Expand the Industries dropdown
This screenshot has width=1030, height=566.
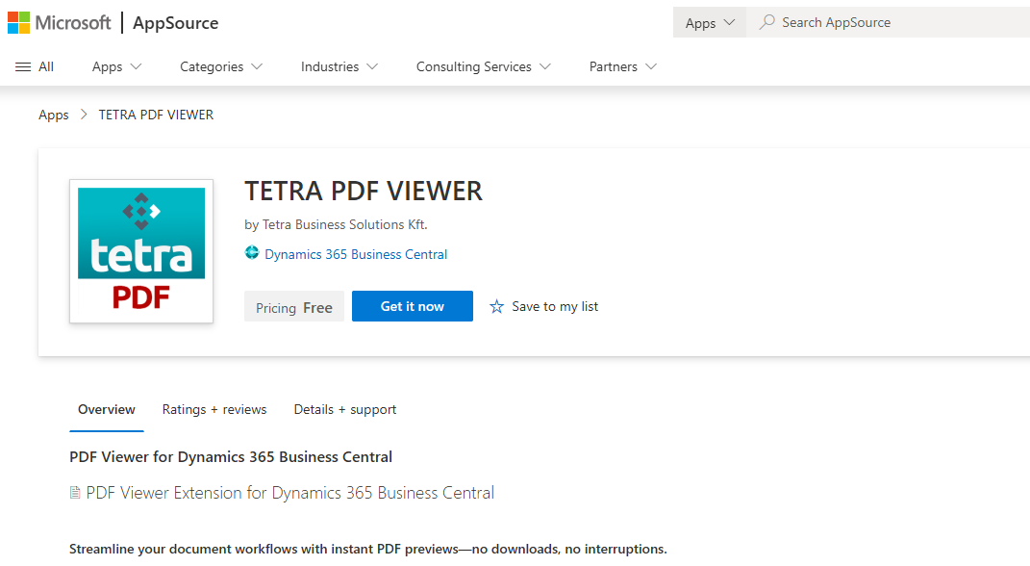coord(339,66)
